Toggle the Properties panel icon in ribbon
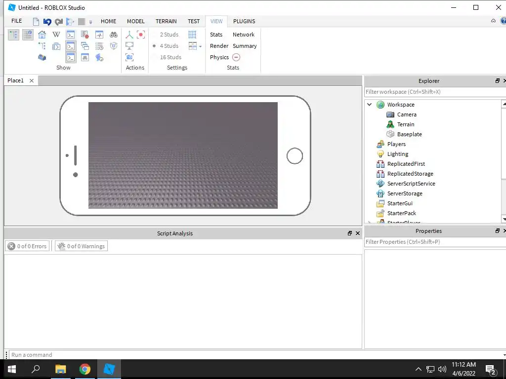This screenshot has height=379, width=506. [28, 35]
